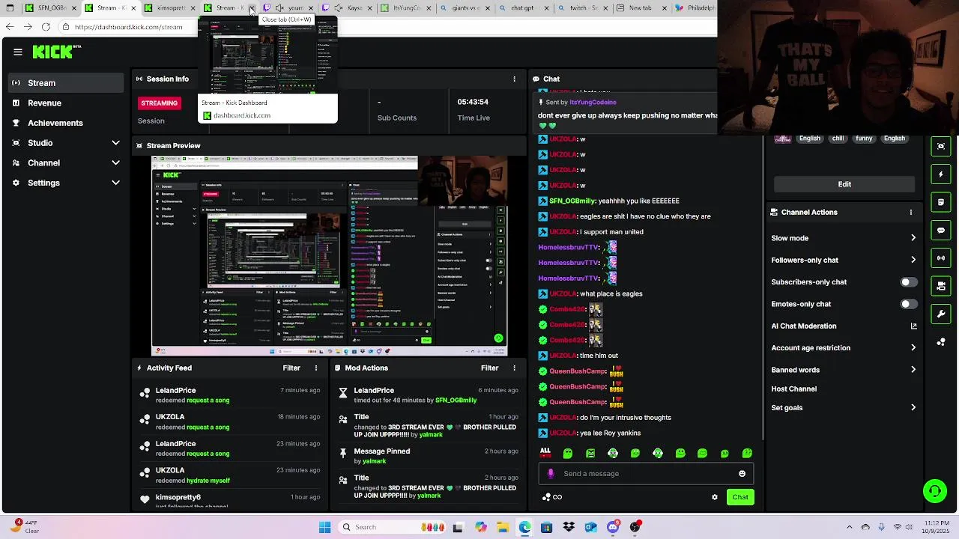Select Revenue in the sidebar

point(66,103)
